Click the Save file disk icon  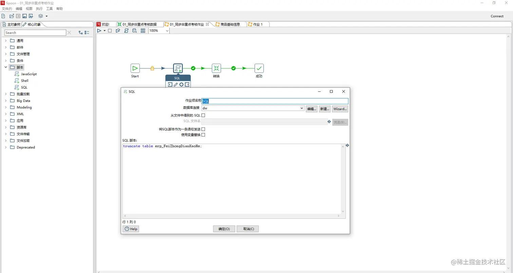click(x=24, y=16)
